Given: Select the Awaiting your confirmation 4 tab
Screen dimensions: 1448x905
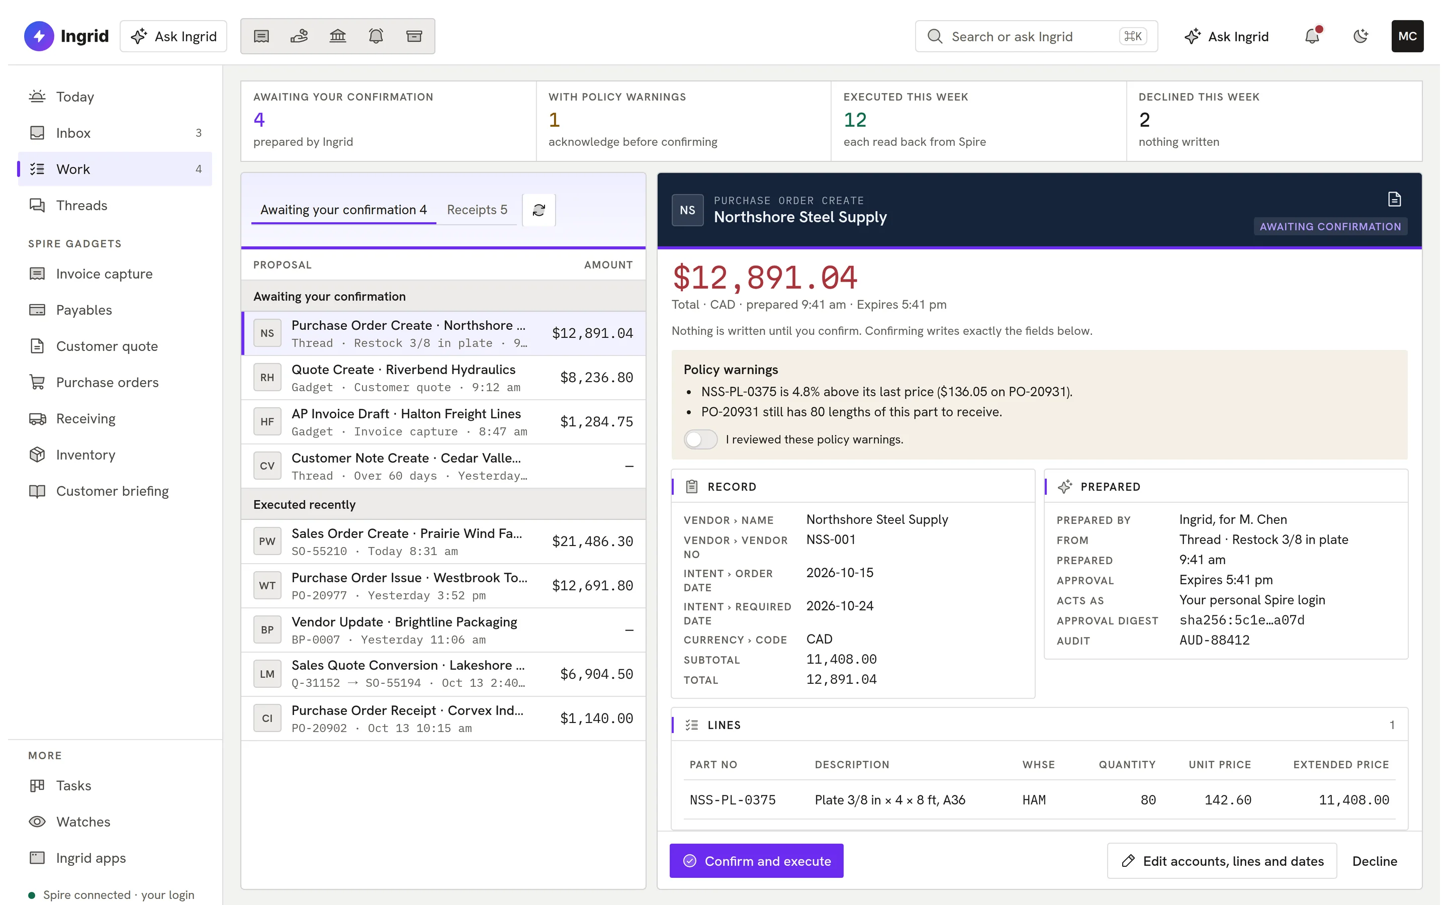Looking at the screenshot, I should 343,210.
